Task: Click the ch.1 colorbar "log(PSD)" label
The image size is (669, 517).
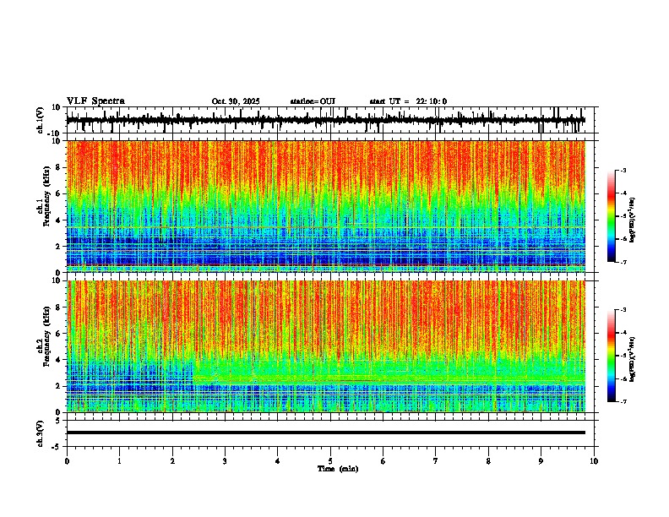Action: click(x=632, y=220)
